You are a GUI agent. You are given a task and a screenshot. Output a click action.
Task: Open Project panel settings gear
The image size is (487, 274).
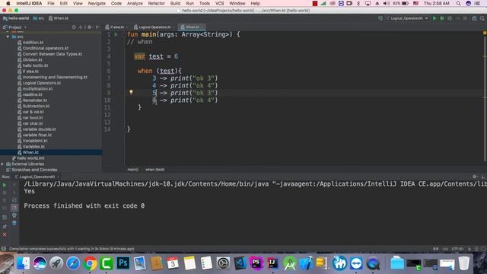pos(90,27)
